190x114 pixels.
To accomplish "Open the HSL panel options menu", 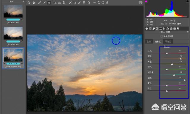I will click(x=188, y=32).
